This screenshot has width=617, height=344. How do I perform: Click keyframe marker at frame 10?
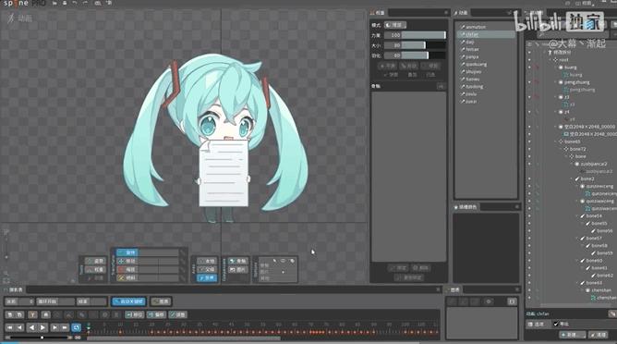pyautogui.click(x=120, y=332)
